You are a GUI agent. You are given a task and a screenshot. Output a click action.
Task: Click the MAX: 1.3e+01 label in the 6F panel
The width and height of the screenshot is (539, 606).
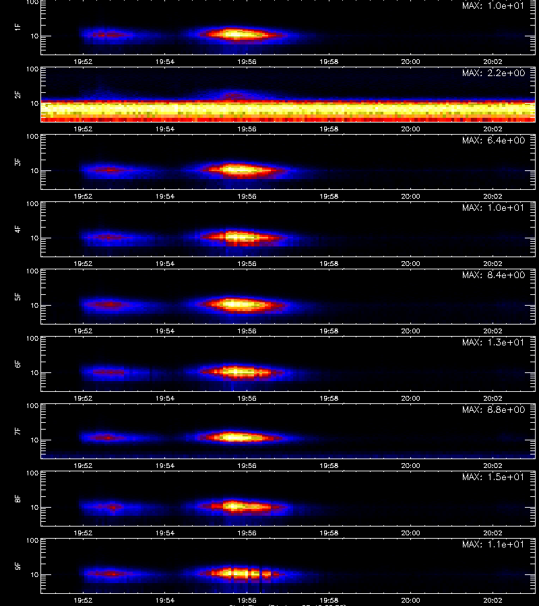coord(493,343)
